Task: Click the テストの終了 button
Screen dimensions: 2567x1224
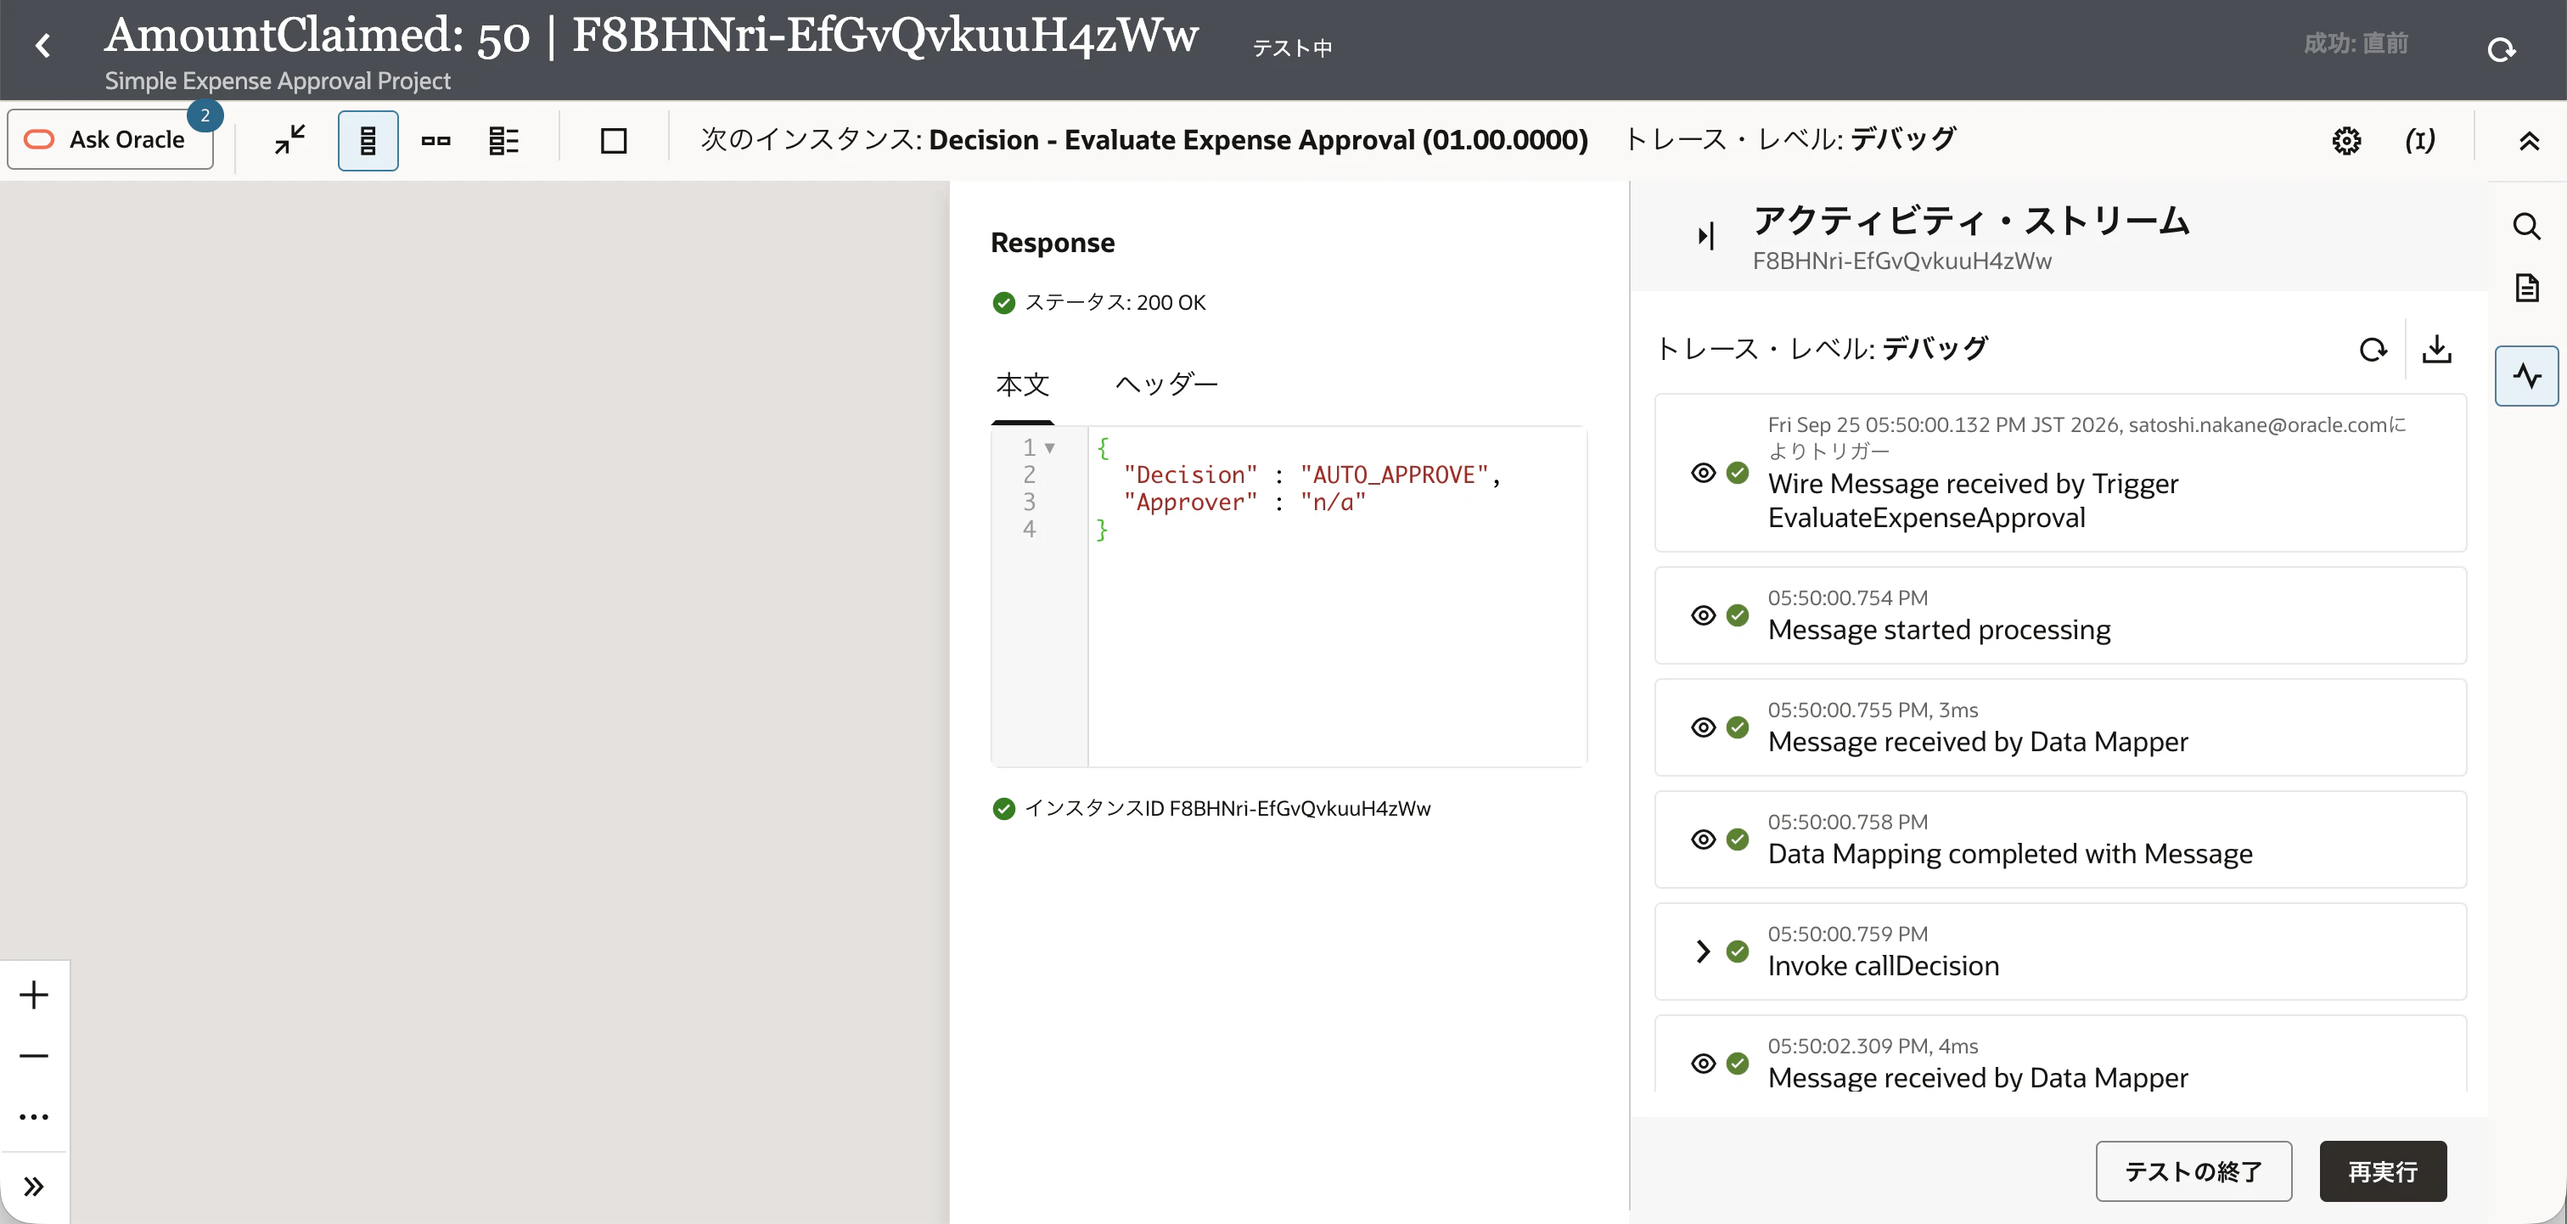Action: 2193,1171
